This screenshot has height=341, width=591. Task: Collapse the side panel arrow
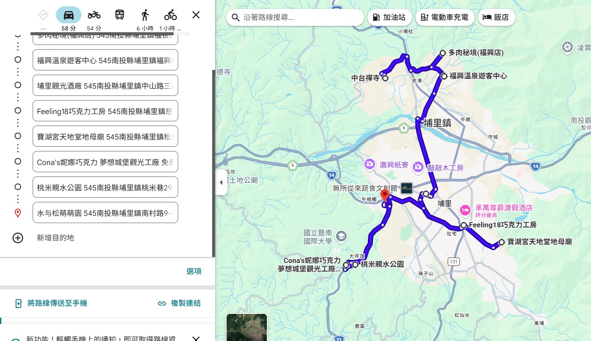click(x=221, y=182)
